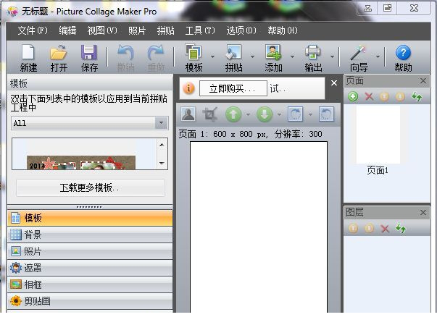This screenshot has width=437, height=325.
Task: Select the 背景 sidebar tab
Action: pyautogui.click(x=90, y=235)
